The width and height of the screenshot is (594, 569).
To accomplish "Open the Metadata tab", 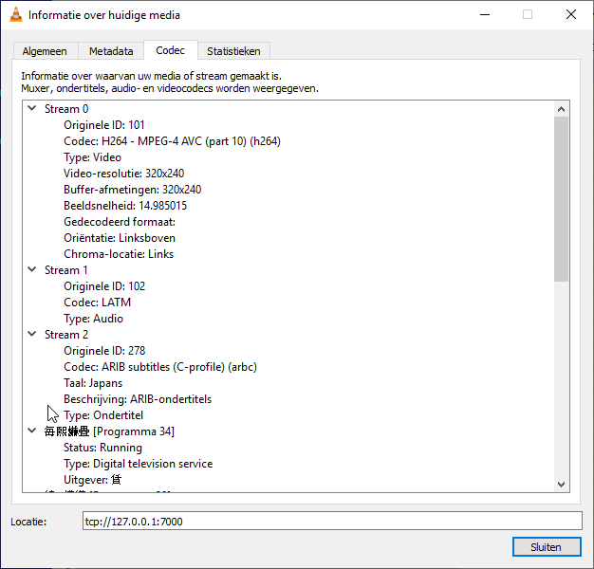I will point(111,51).
